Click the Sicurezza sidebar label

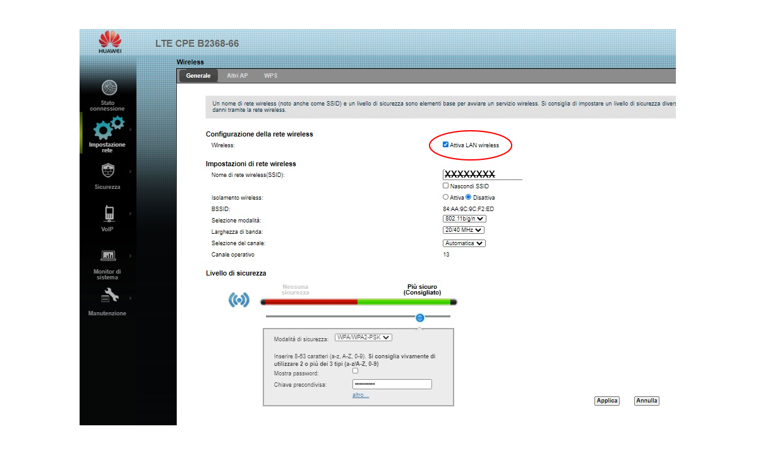pyautogui.click(x=107, y=187)
